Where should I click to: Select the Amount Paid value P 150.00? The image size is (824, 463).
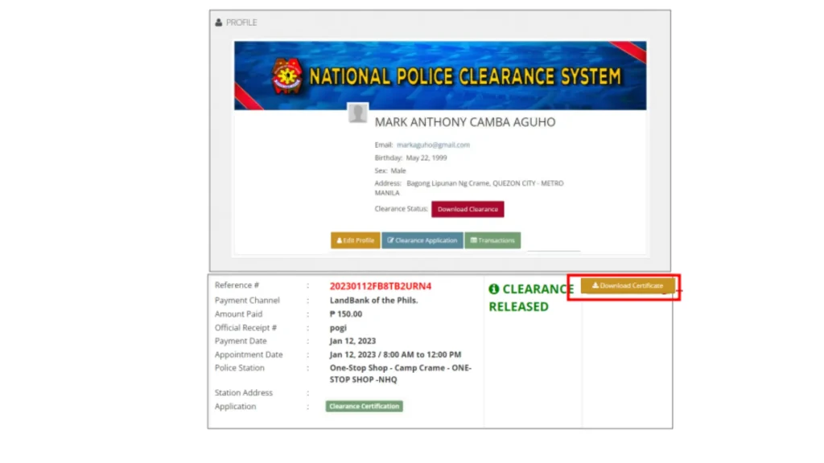click(345, 313)
